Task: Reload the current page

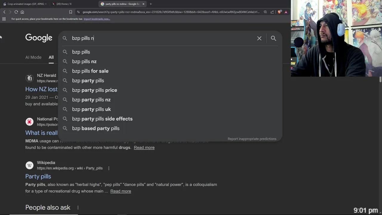Action: point(16,12)
